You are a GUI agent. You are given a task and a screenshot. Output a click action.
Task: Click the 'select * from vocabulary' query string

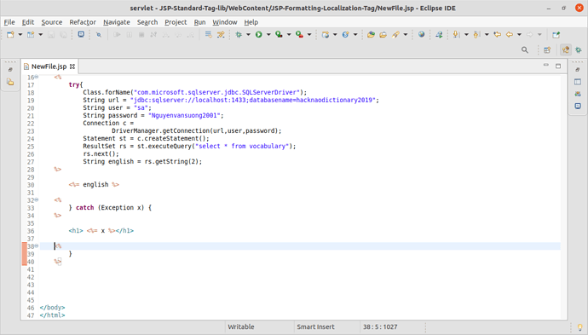click(242, 146)
